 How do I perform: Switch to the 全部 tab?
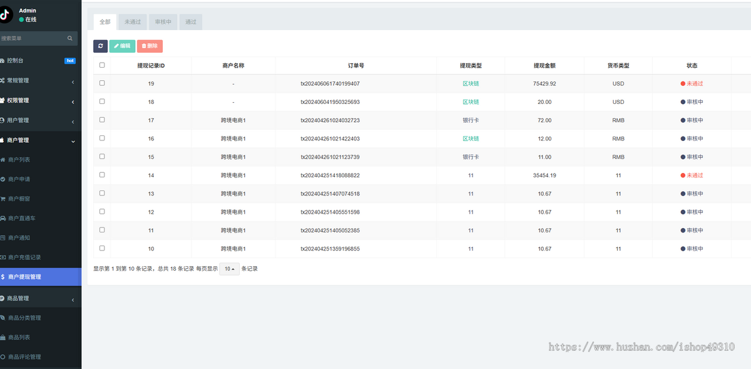tap(105, 22)
